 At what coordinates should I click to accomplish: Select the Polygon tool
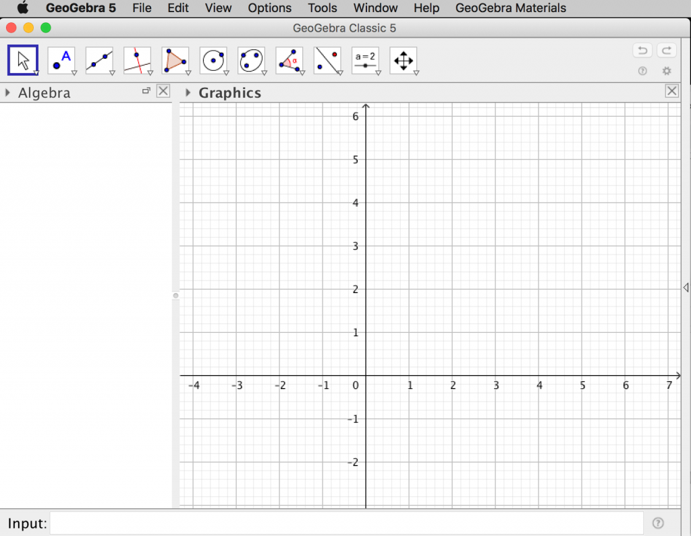point(175,60)
